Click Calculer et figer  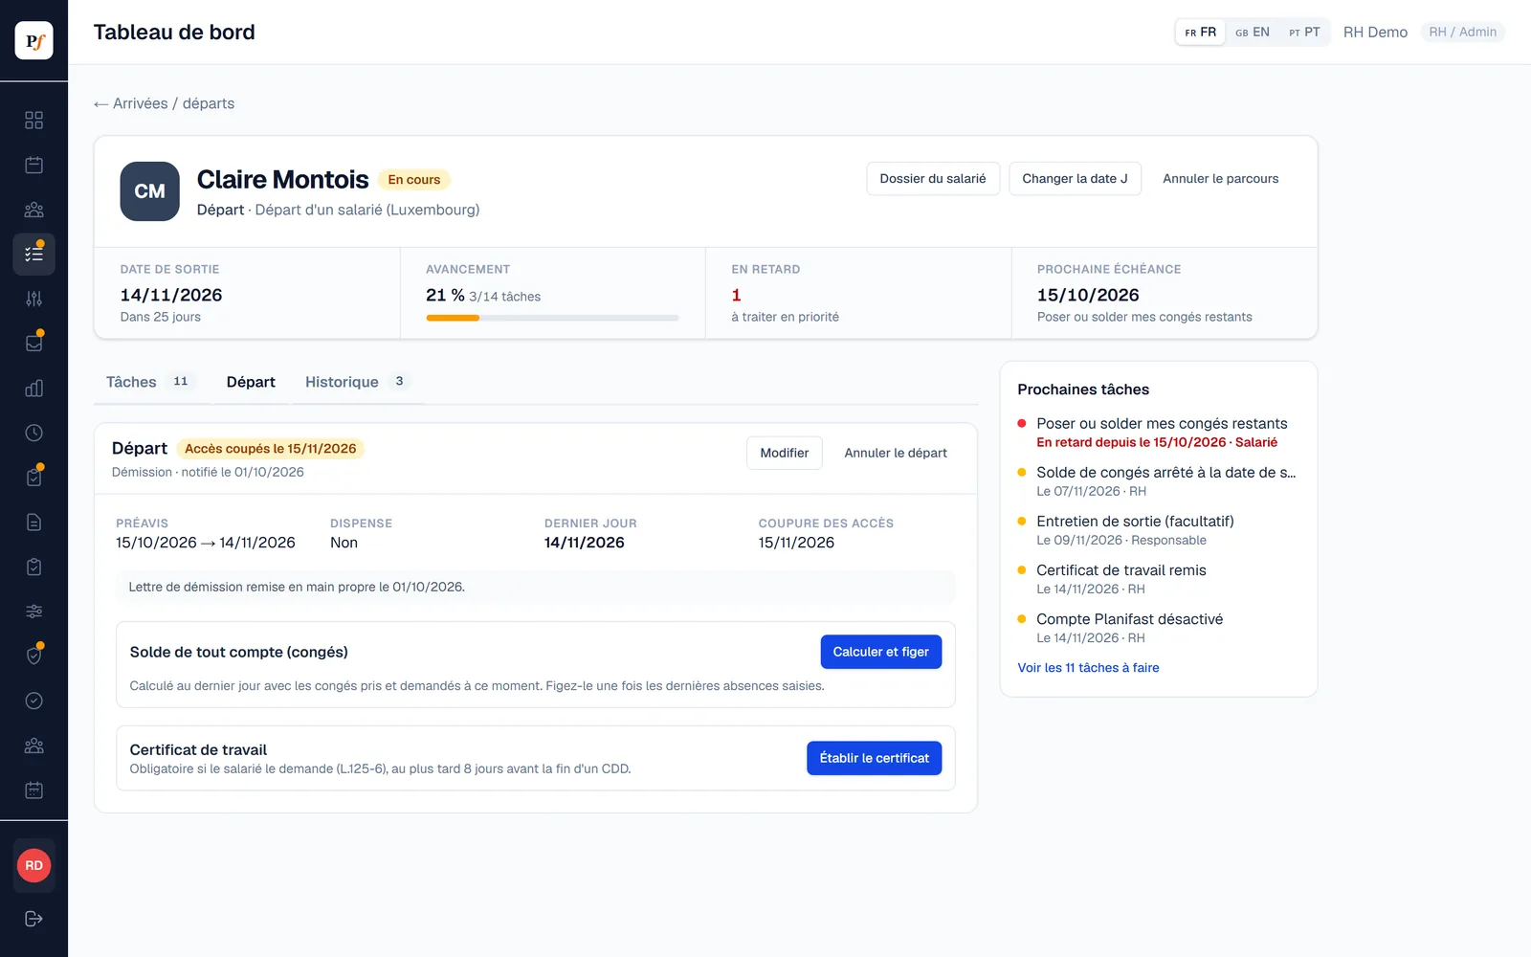[x=881, y=652]
